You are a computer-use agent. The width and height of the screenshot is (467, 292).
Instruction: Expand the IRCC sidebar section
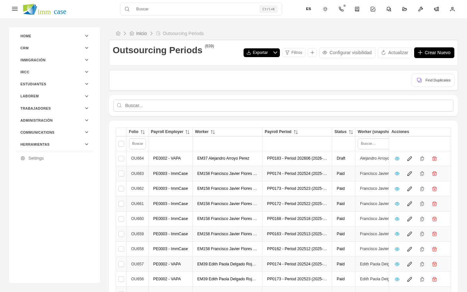click(x=54, y=72)
